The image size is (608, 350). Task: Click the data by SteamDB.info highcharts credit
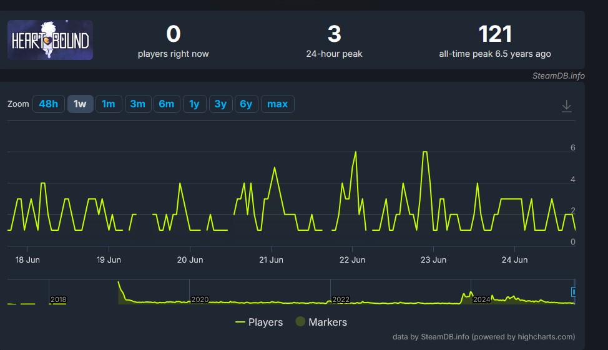click(x=484, y=337)
